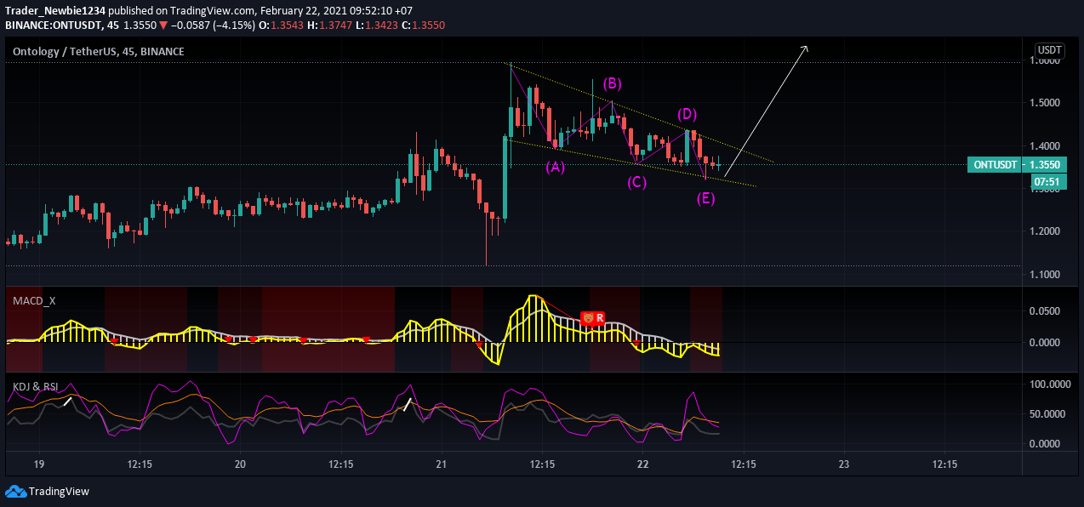Select the KDJ & RSI indicator label

(36, 386)
